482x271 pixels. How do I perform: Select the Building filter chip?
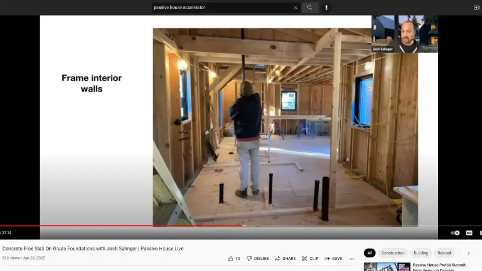tap(421, 253)
